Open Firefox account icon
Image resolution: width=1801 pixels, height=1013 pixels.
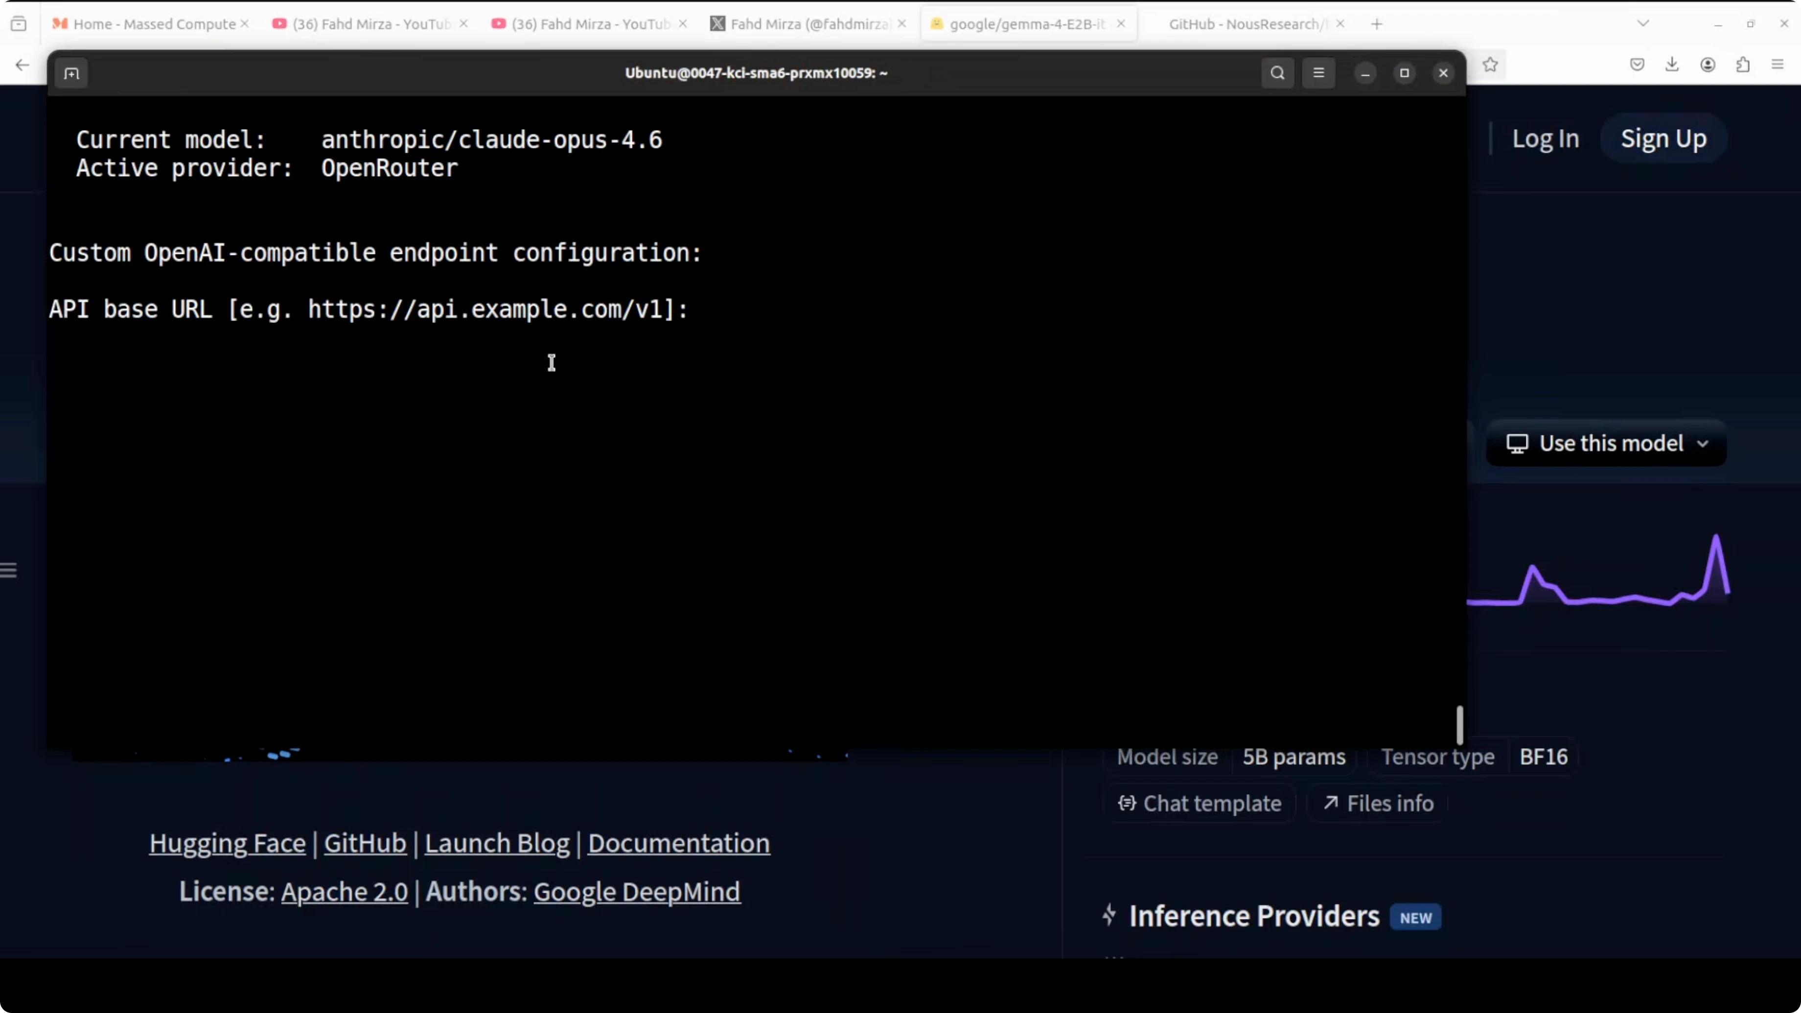1708,65
